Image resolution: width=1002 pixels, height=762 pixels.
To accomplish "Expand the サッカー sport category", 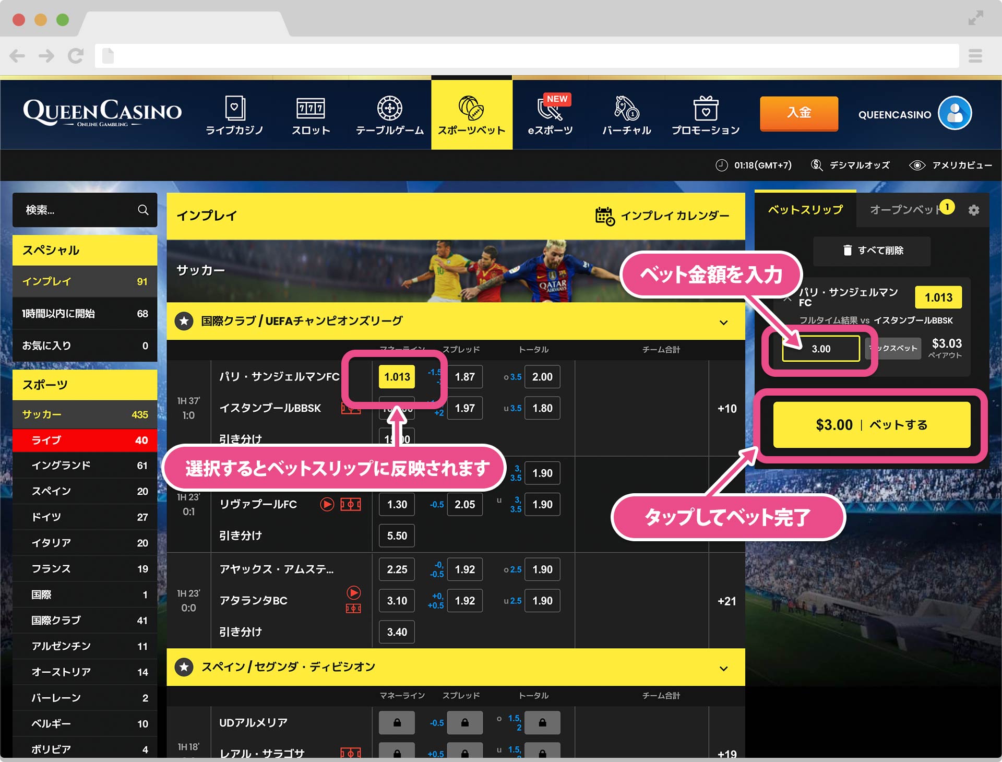I will (85, 414).
